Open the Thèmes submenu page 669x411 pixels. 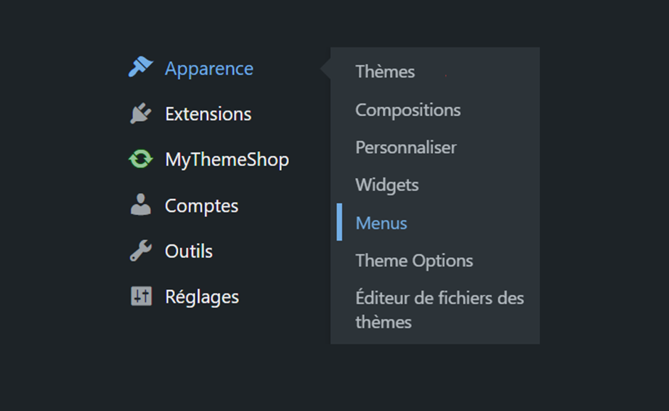(x=385, y=71)
